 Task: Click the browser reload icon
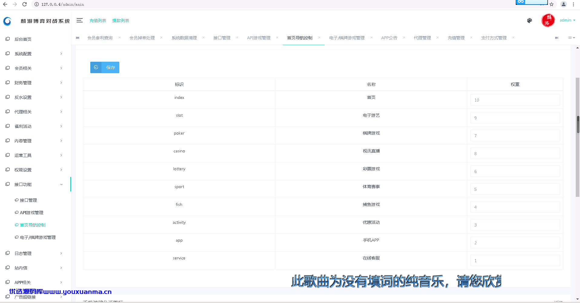tap(25, 4)
